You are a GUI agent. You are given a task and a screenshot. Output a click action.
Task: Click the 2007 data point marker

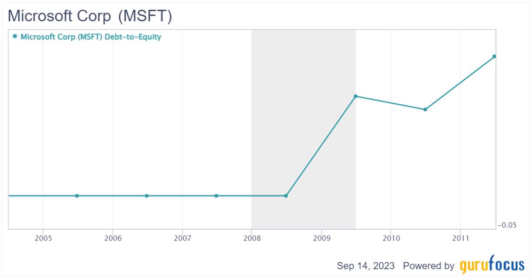coord(216,196)
